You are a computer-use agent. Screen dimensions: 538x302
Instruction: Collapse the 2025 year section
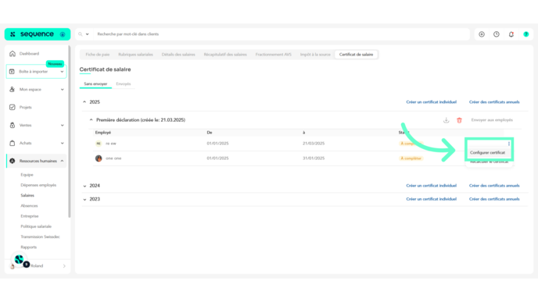[x=84, y=102]
